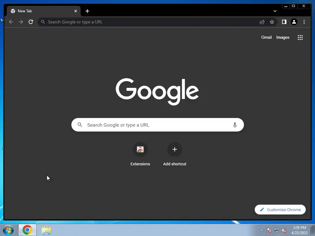
Task: Reload the page with refresh icon
Action: click(x=31, y=22)
